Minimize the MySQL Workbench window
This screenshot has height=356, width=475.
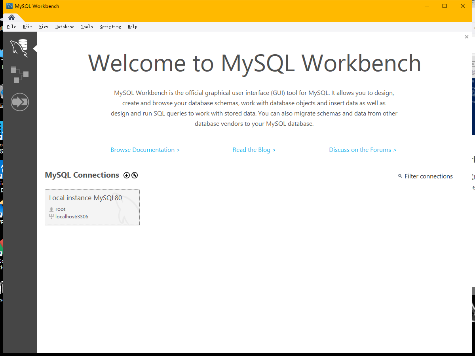point(426,6)
